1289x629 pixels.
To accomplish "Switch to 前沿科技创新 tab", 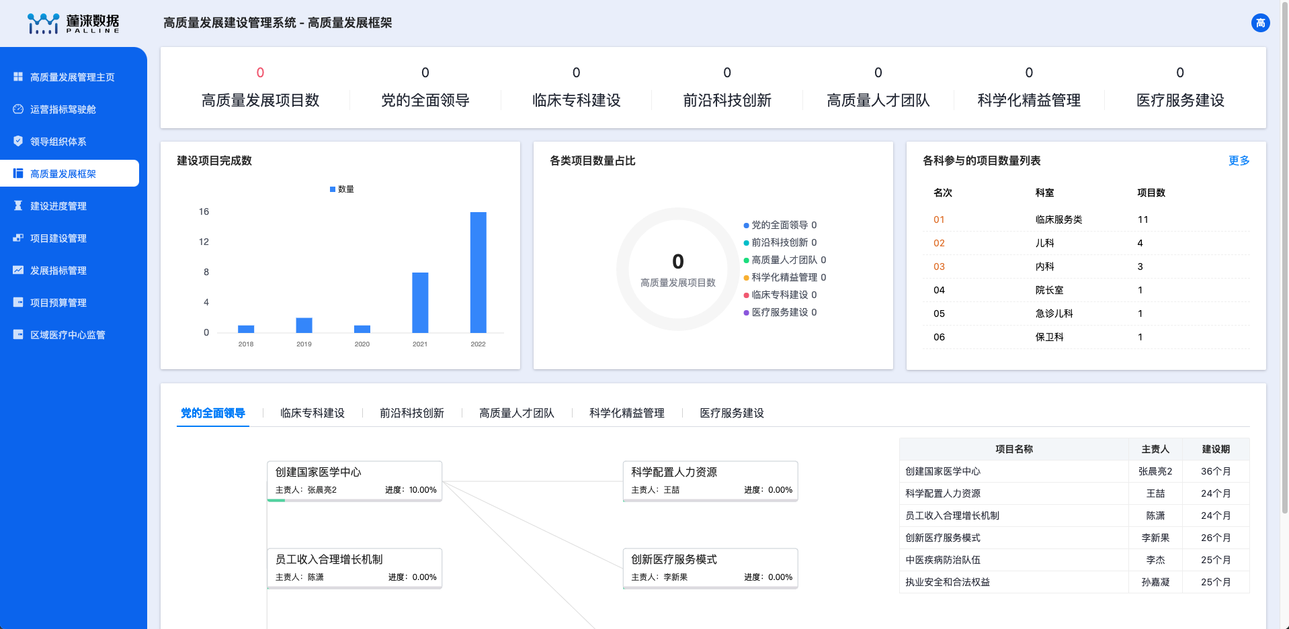I will coord(412,413).
